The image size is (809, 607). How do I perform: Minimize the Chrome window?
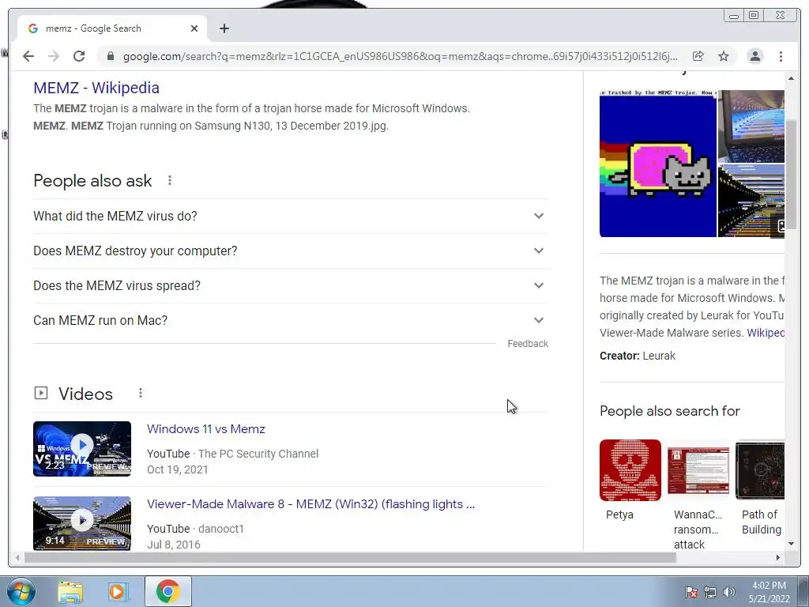(x=734, y=16)
